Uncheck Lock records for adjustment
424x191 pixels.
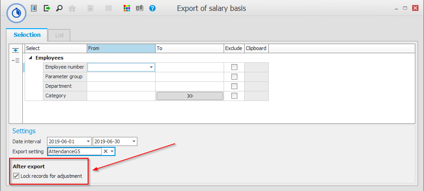17,176
